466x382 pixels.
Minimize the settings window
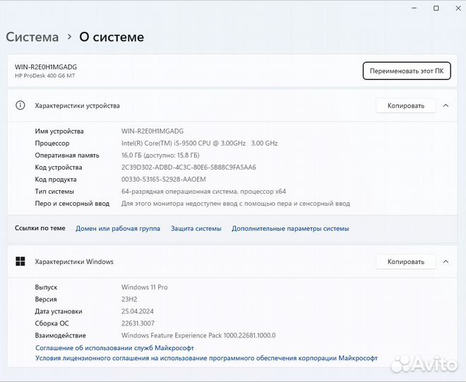tap(414, 8)
